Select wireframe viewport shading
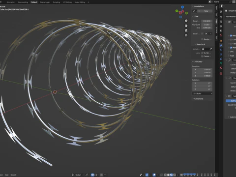This screenshot has width=236, height=177. point(165,175)
